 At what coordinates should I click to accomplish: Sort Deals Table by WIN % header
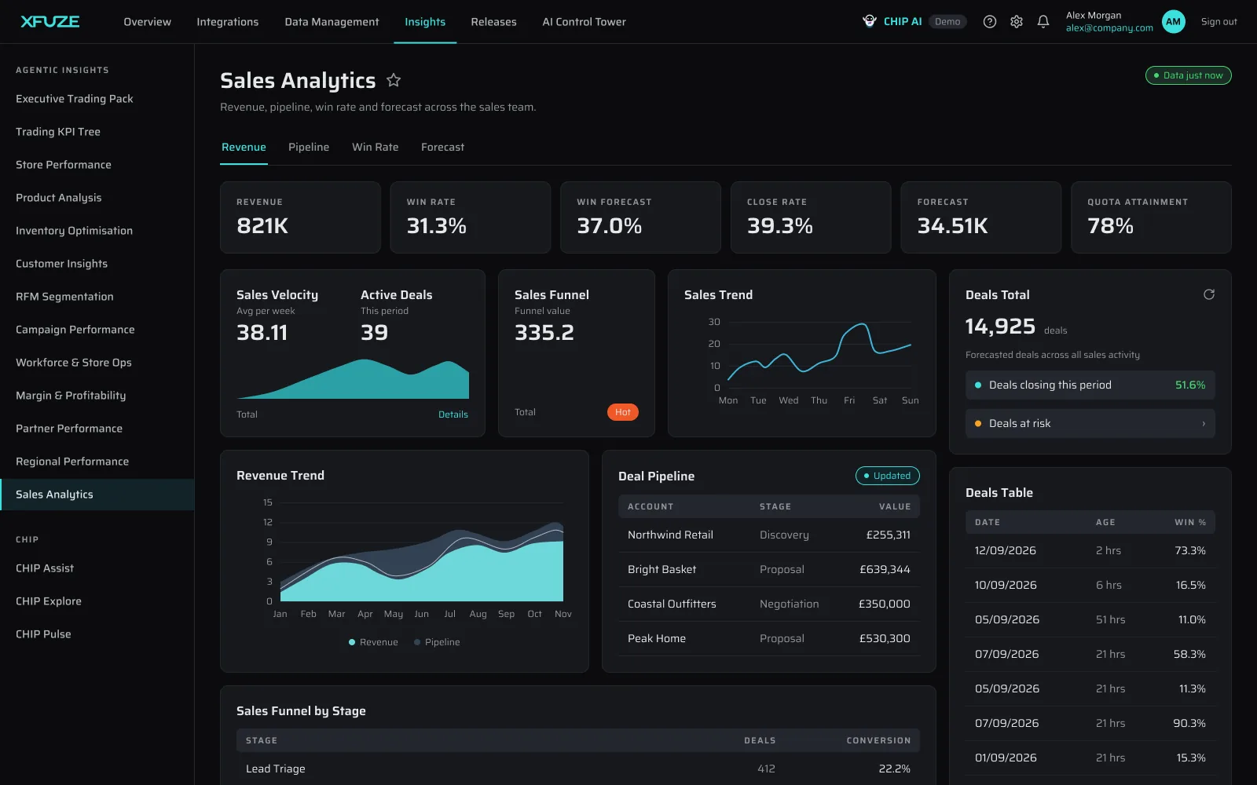(x=1190, y=522)
